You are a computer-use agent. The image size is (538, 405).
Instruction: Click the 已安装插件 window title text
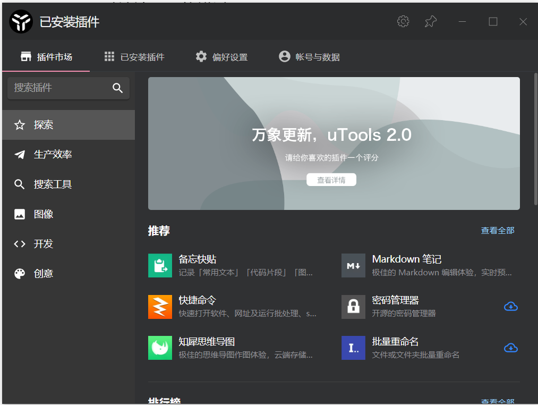pos(70,22)
